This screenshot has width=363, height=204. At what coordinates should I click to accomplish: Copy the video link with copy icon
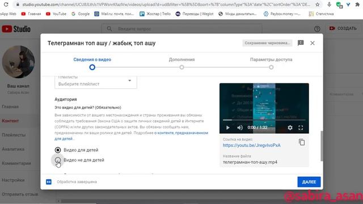(302, 142)
